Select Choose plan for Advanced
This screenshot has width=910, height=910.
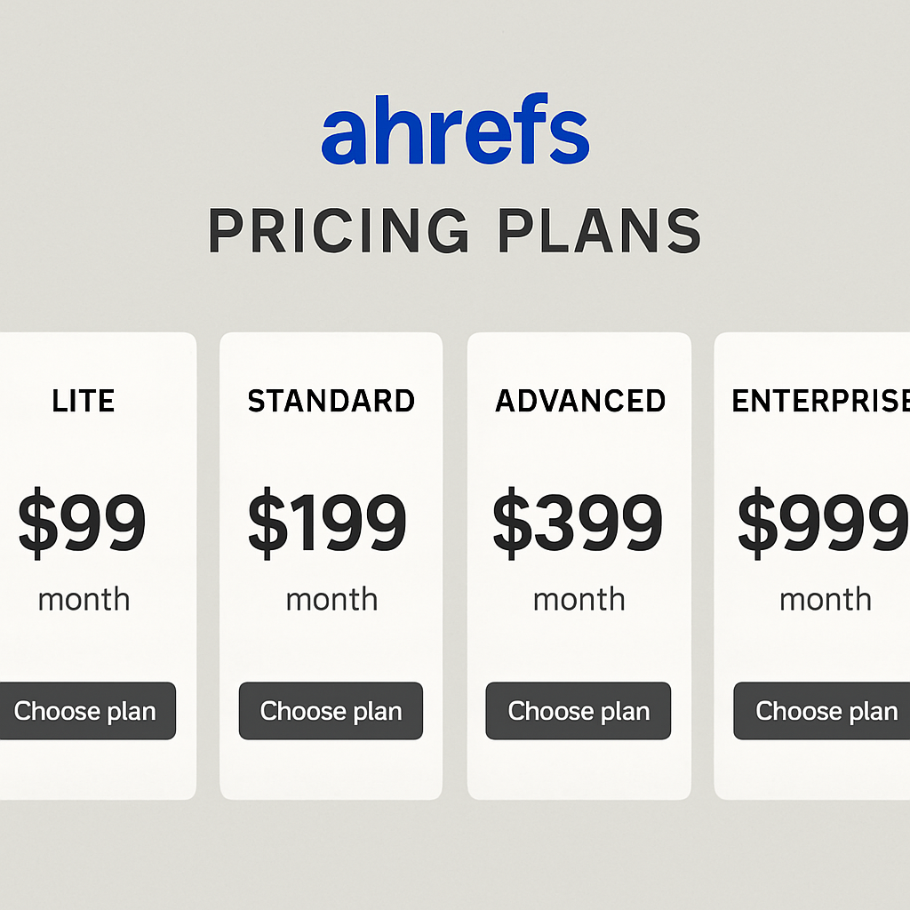click(x=579, y=711)
